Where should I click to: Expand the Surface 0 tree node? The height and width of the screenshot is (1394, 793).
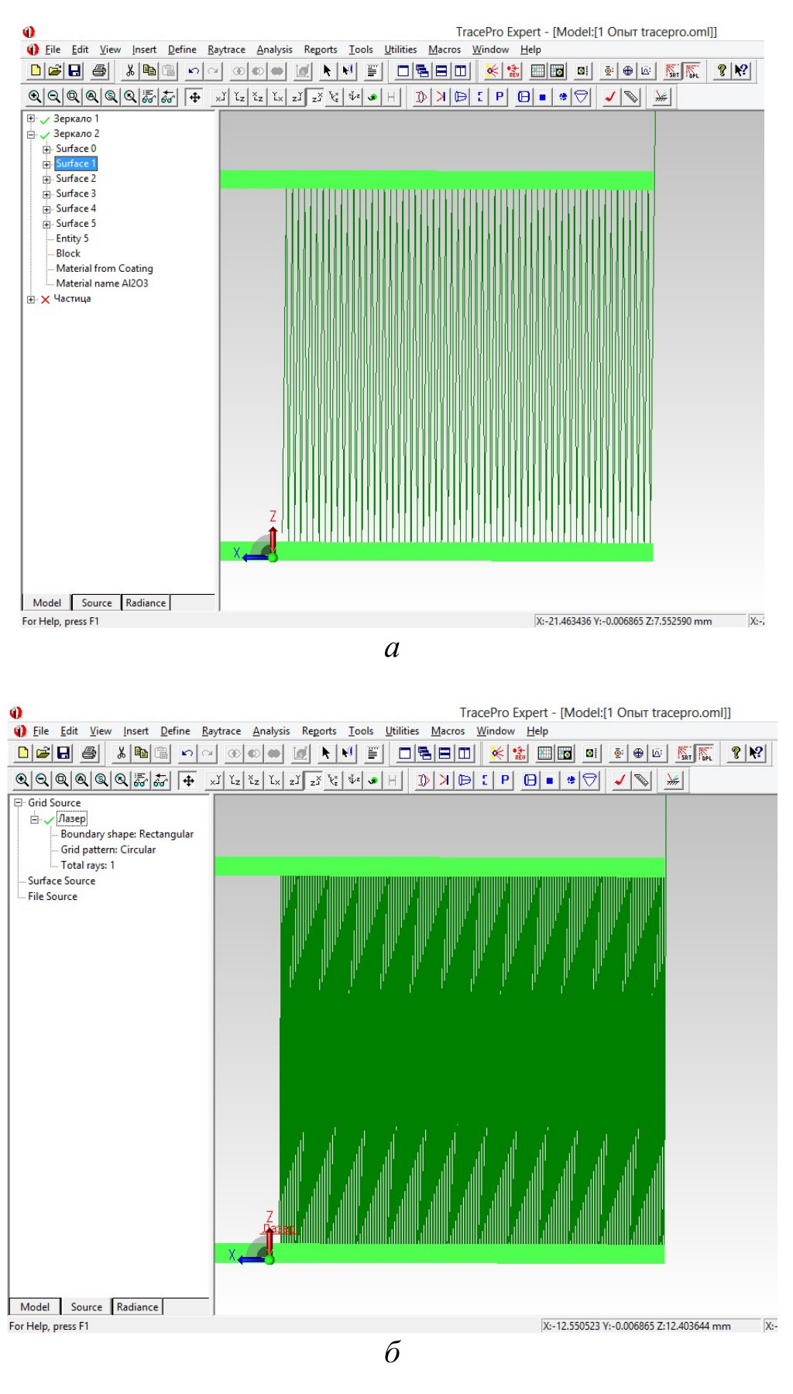coord(46,149)
